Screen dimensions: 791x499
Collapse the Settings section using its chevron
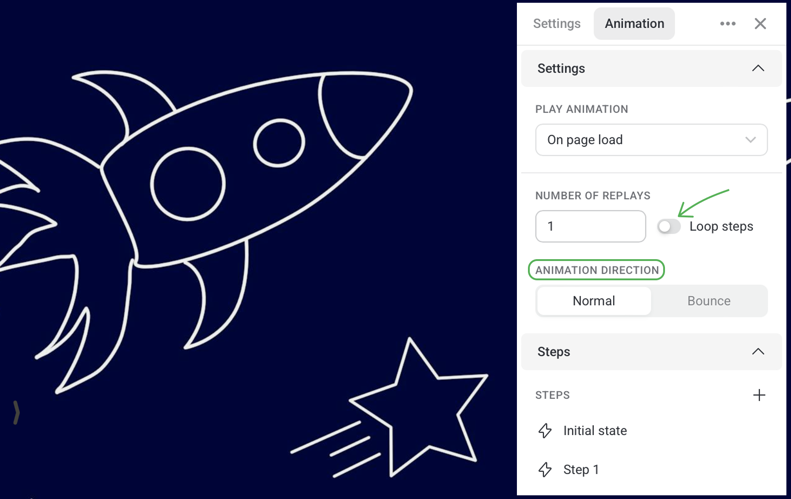coord(758,68)
